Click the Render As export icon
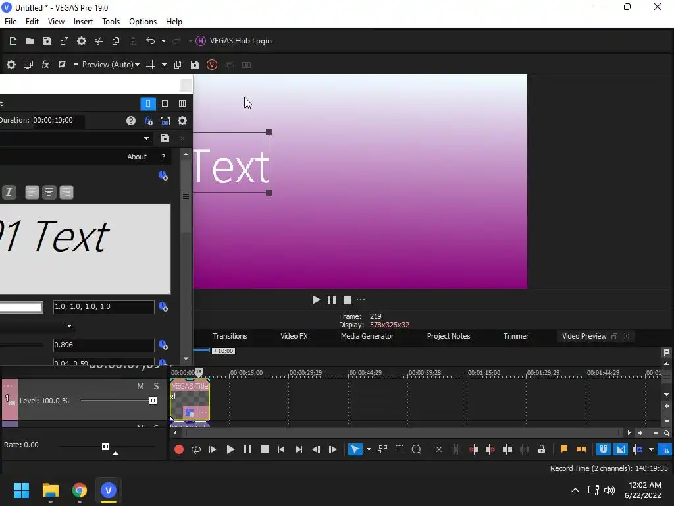Viewport: 674px width, 506px height. [65, 41]
